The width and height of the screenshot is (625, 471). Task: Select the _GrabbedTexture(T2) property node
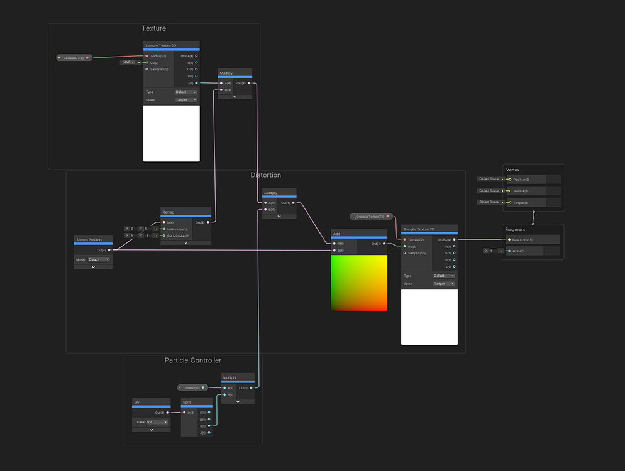tap(371, 216)
